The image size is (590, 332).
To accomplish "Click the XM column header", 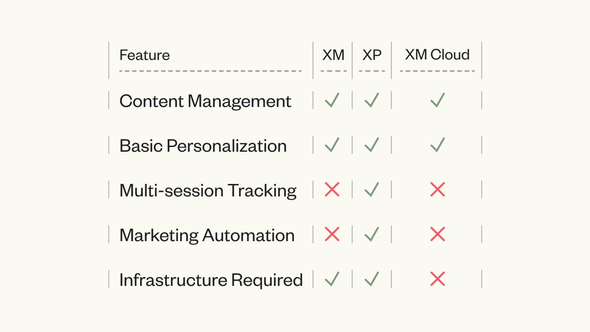I will [333, 55].
